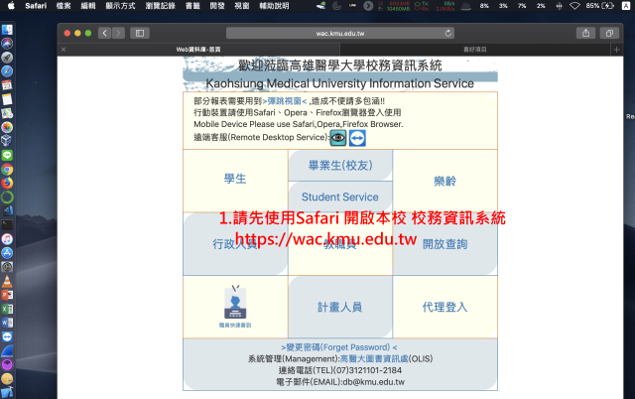The width and height of the screenshot is (635, 399).
Task: Open Photos app in the Dock
Action: point(7,127)
